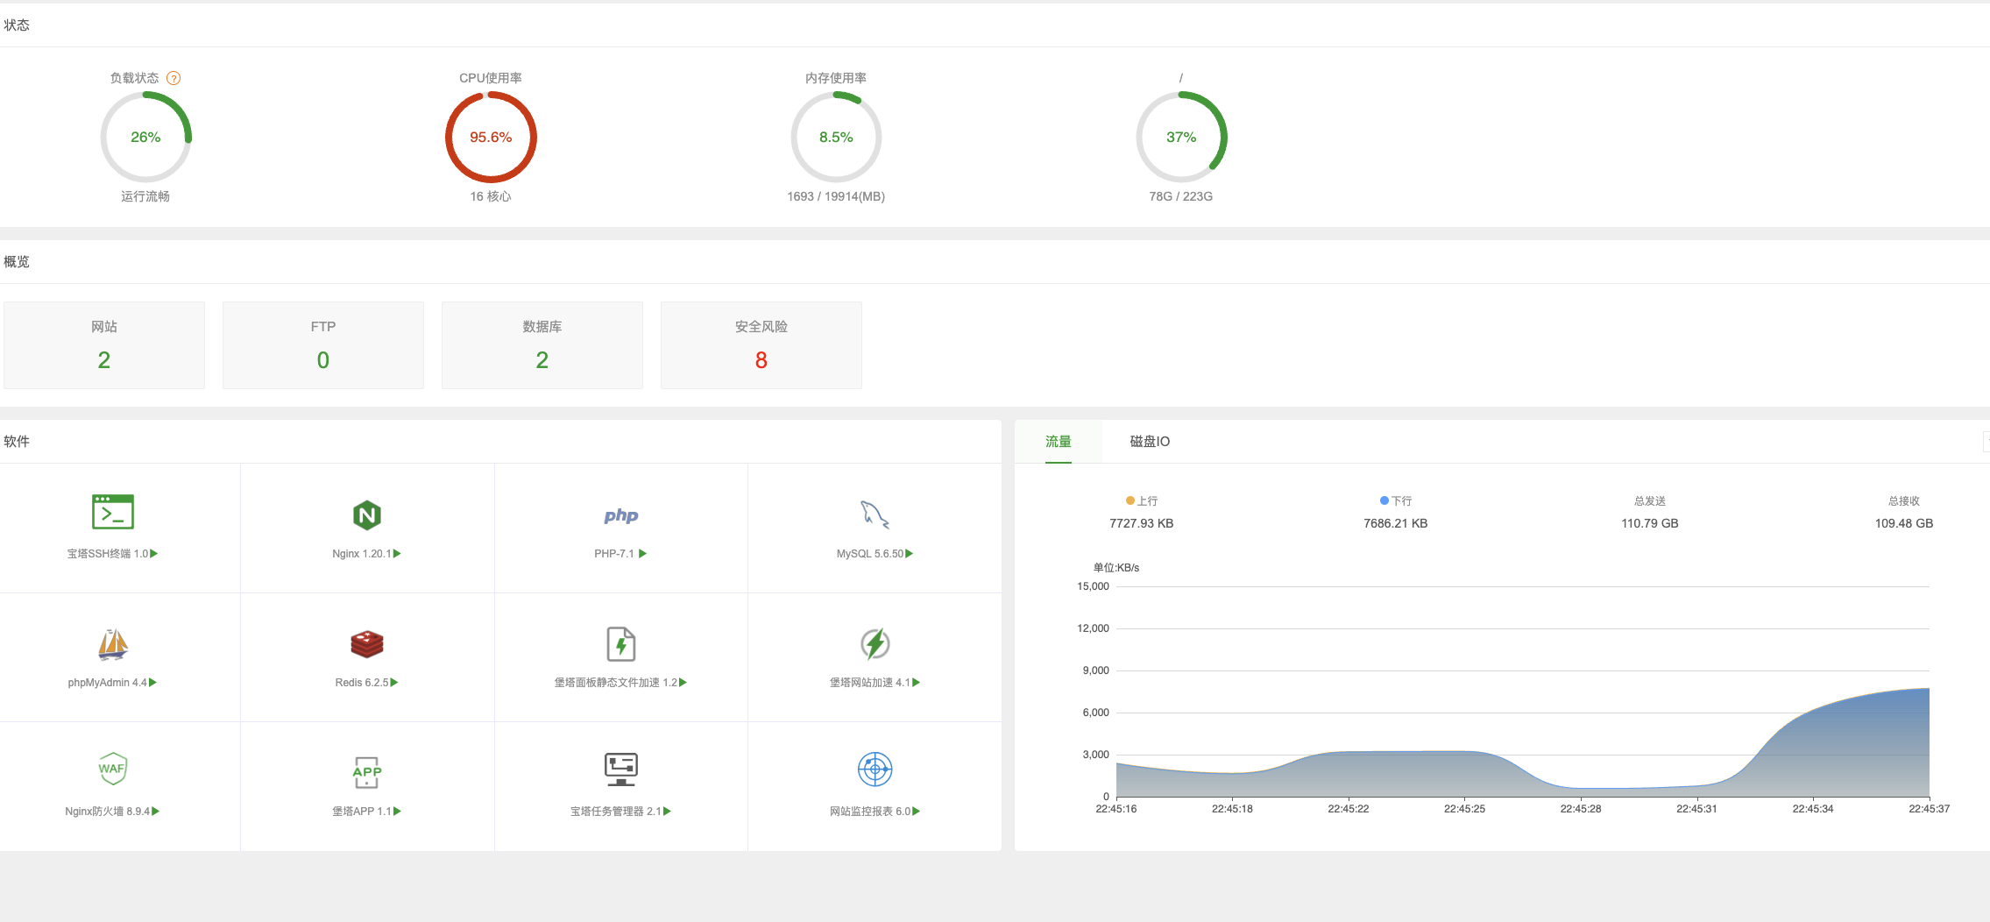This screenshot has width=1990, height=922.
Task: Switch to the 流量 tab
Action: [x=1058, y=442]
